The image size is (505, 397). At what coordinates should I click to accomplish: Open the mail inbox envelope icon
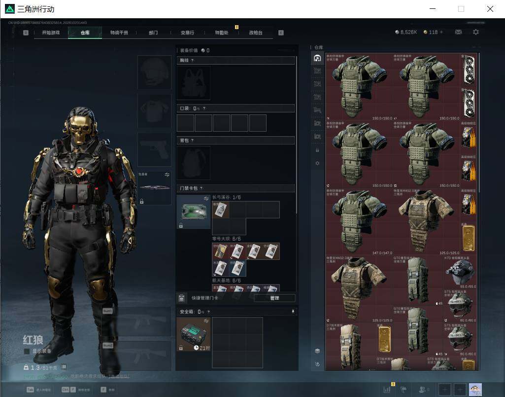(x=458, y=32)
